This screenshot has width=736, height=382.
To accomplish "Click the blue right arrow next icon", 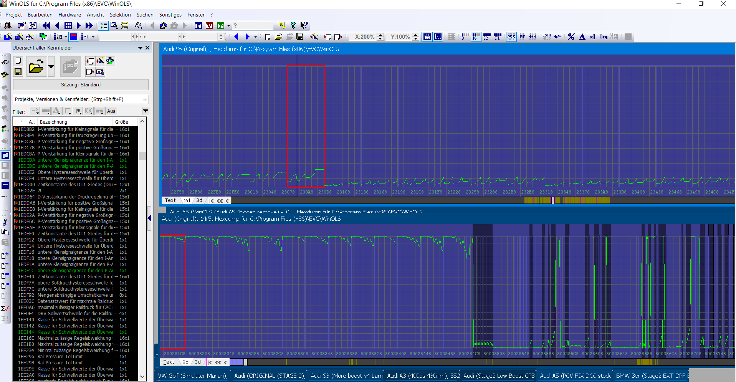I will click(x=247, y=37).
